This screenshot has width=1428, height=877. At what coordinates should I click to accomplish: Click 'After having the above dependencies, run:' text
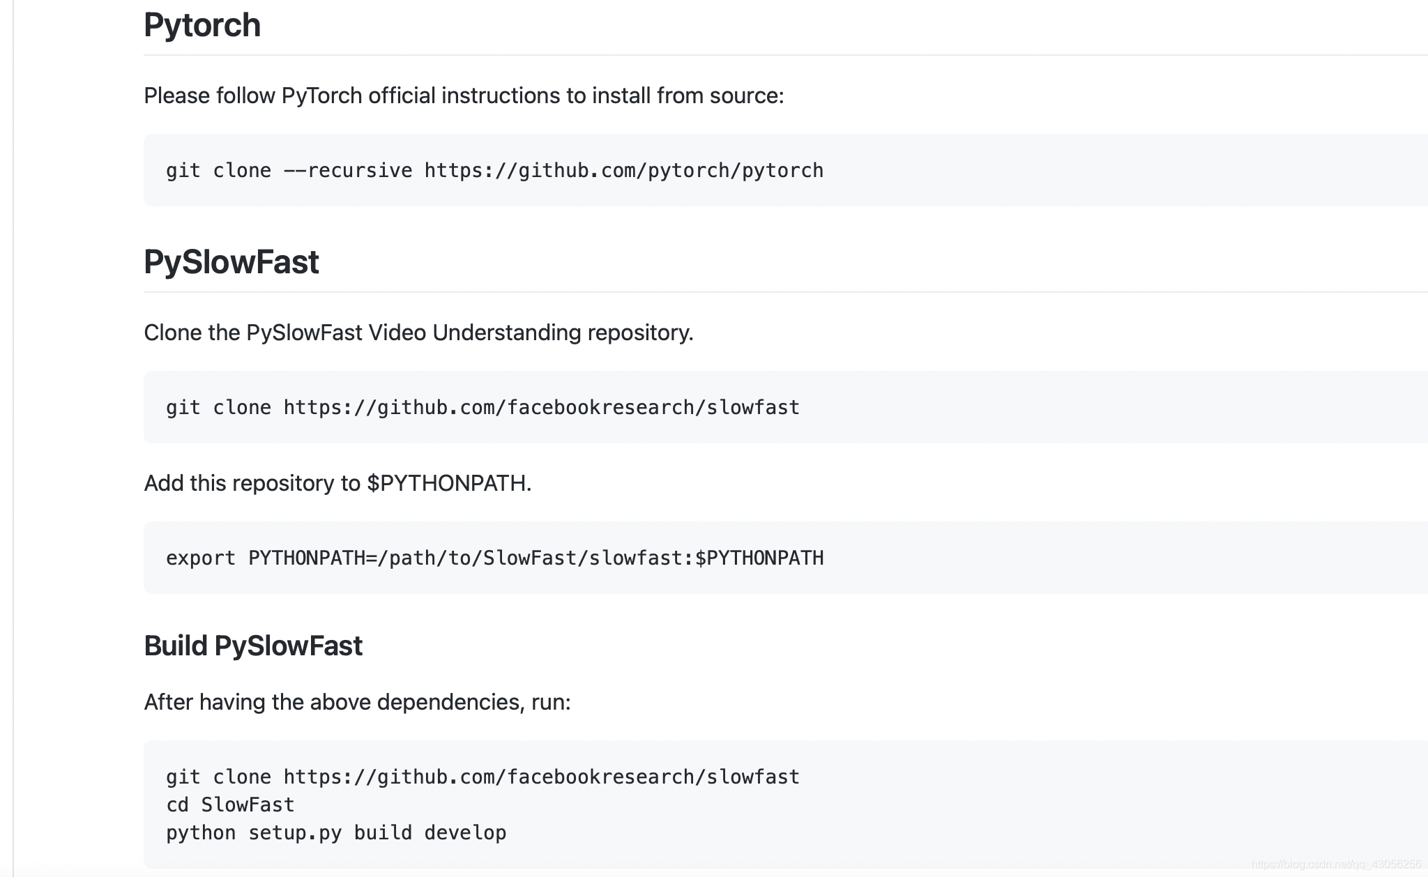click(357, 702)
